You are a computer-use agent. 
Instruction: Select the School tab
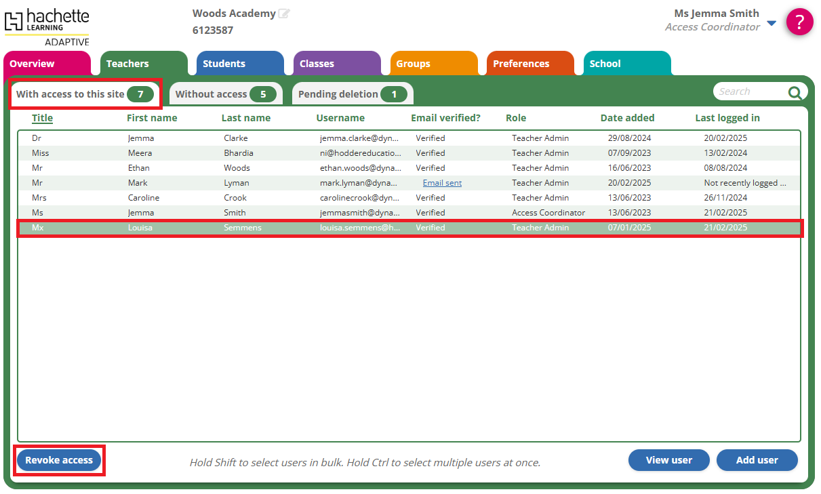point(605,64)
